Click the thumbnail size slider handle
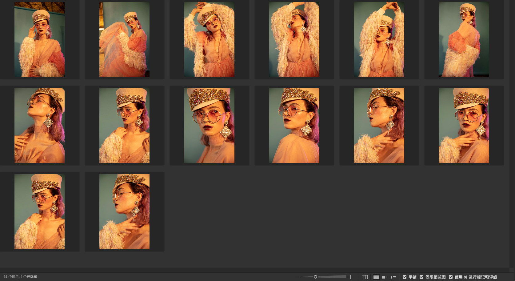 point(315,277)
